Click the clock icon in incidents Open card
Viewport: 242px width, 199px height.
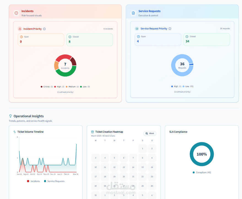(x=21, y=37)
